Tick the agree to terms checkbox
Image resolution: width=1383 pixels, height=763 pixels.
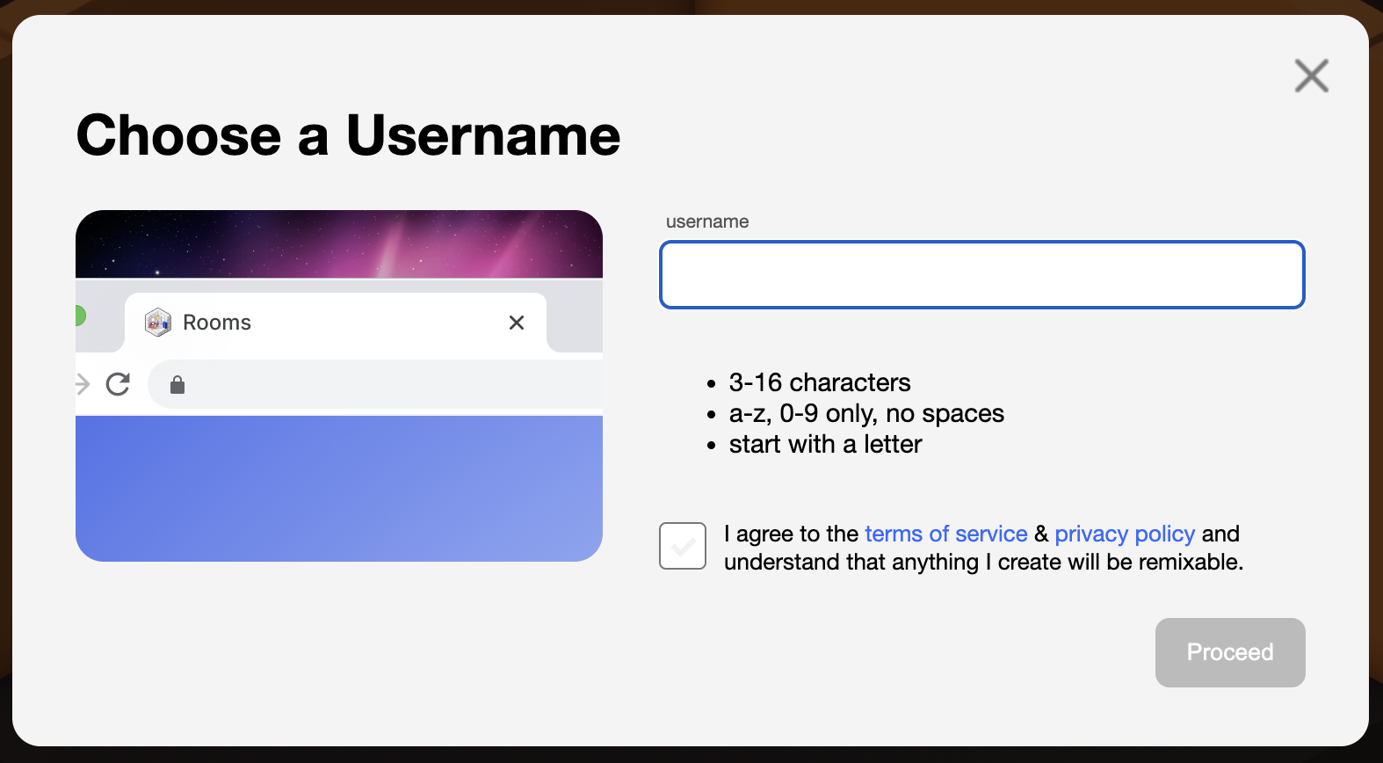coord(683,546)
